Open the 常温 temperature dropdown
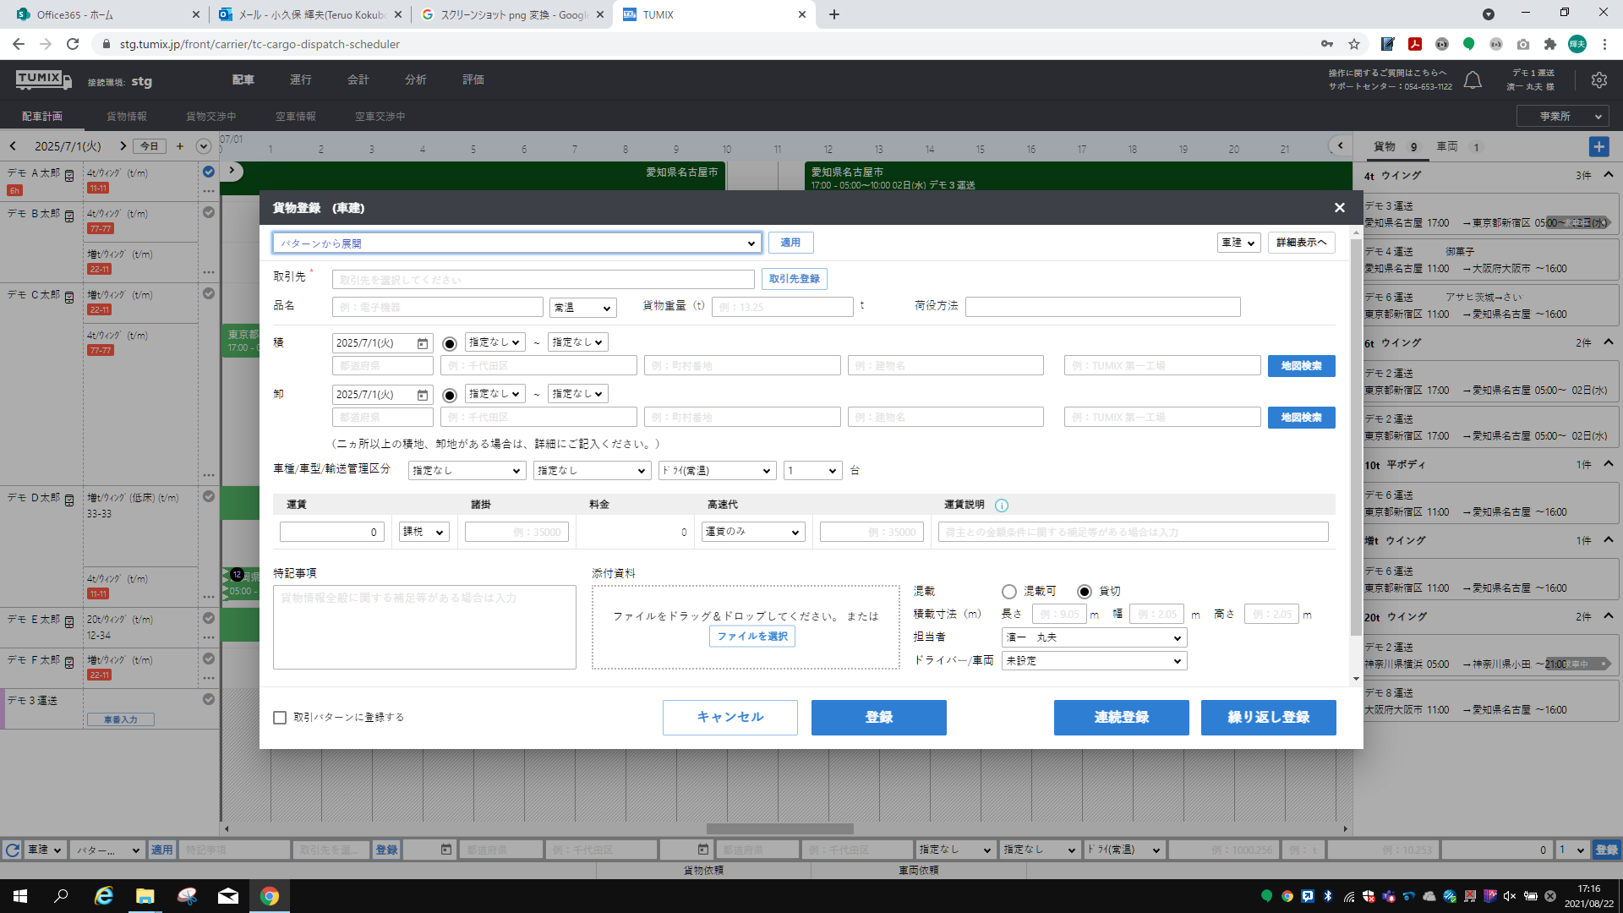The height and width of the screenshot is (913, 1623). [582, 308]
